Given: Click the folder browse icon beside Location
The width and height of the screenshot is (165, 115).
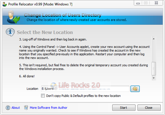Looking at the screenshot, I should (x=135, y=89).
